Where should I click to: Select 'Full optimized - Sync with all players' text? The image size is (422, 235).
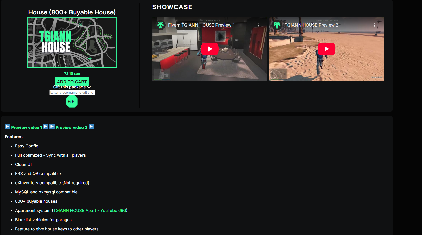tap(50, 155)
